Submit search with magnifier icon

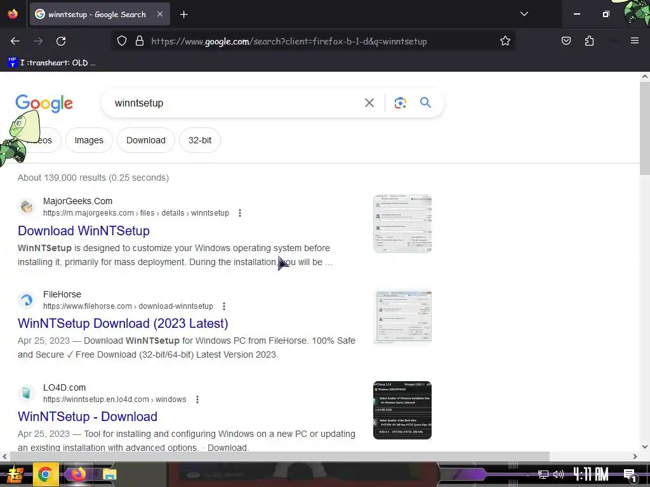425,102
